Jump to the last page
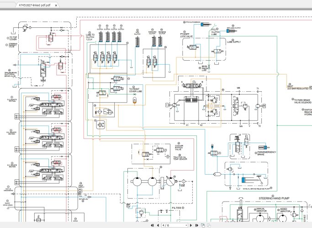 pyautogui.click(x=196, y=225)
